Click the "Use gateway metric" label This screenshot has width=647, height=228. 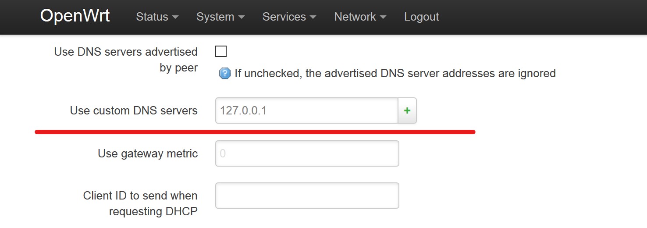[148, 153]
